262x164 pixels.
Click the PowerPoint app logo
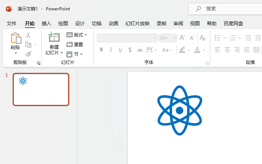pos(9,9)
